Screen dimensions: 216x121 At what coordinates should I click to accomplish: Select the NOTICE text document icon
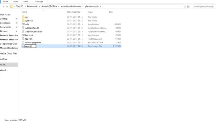click(x=23, y=39)
